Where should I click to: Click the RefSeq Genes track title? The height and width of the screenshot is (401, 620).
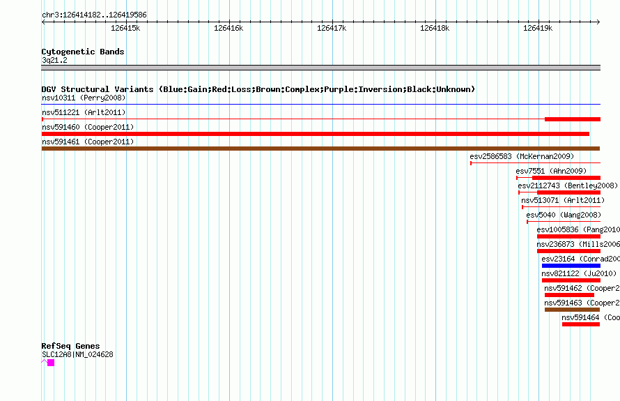(x=70, y=346)
